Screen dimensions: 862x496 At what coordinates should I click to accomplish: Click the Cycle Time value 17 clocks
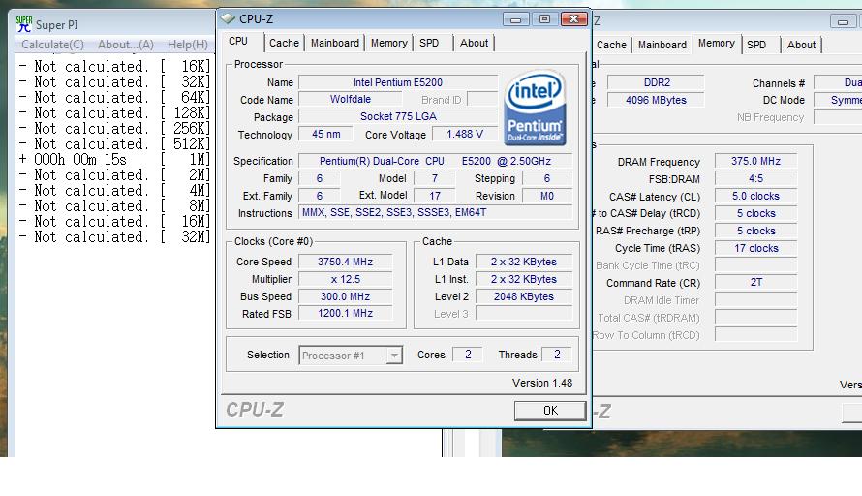tap(755, 248)
